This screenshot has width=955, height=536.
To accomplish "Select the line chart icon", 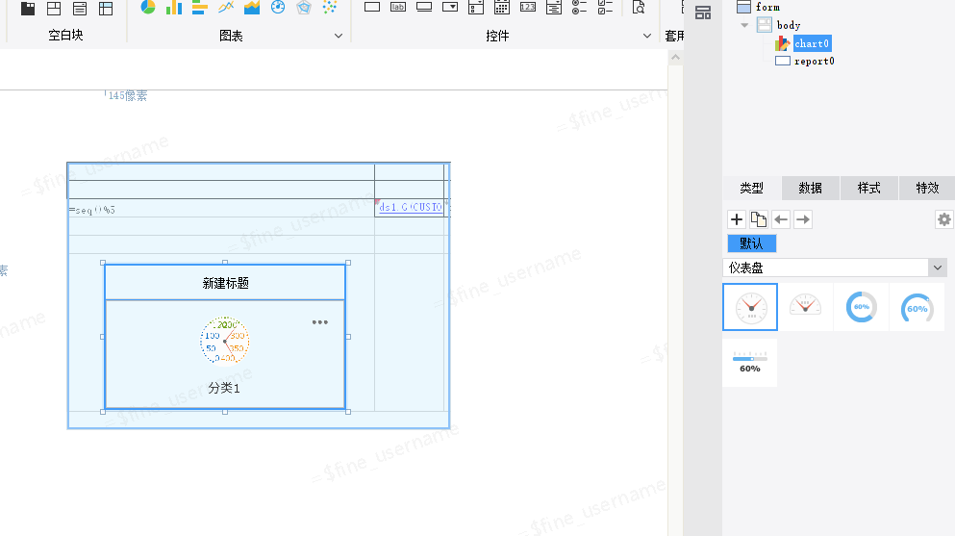I will (x=226, y=8).
